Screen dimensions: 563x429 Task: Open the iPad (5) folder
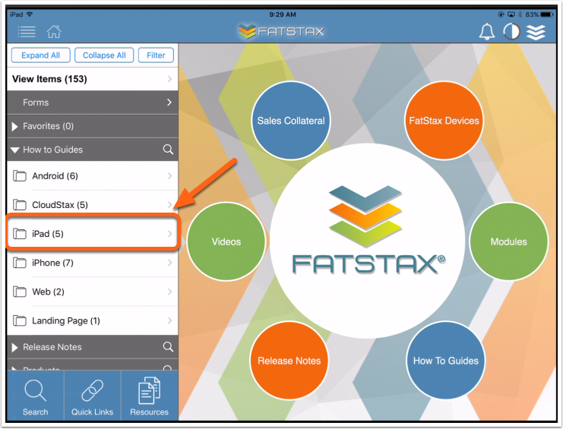[92, 234]
